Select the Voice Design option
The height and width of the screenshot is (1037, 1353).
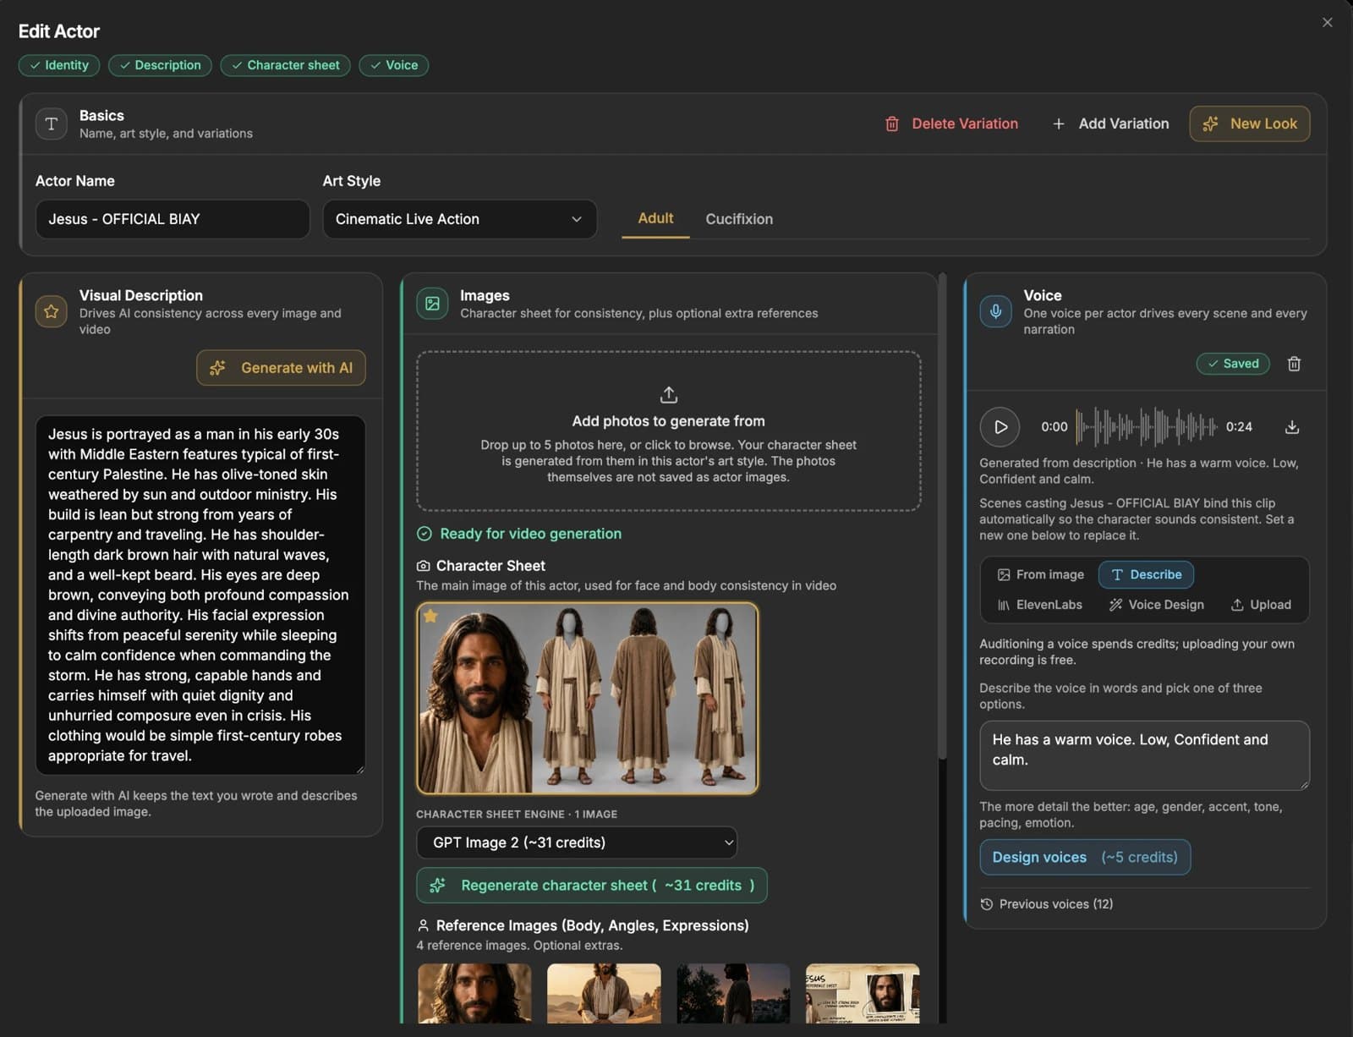click(x=1156, y=605)
